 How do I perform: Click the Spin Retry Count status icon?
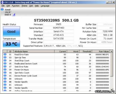coord(5,73)
